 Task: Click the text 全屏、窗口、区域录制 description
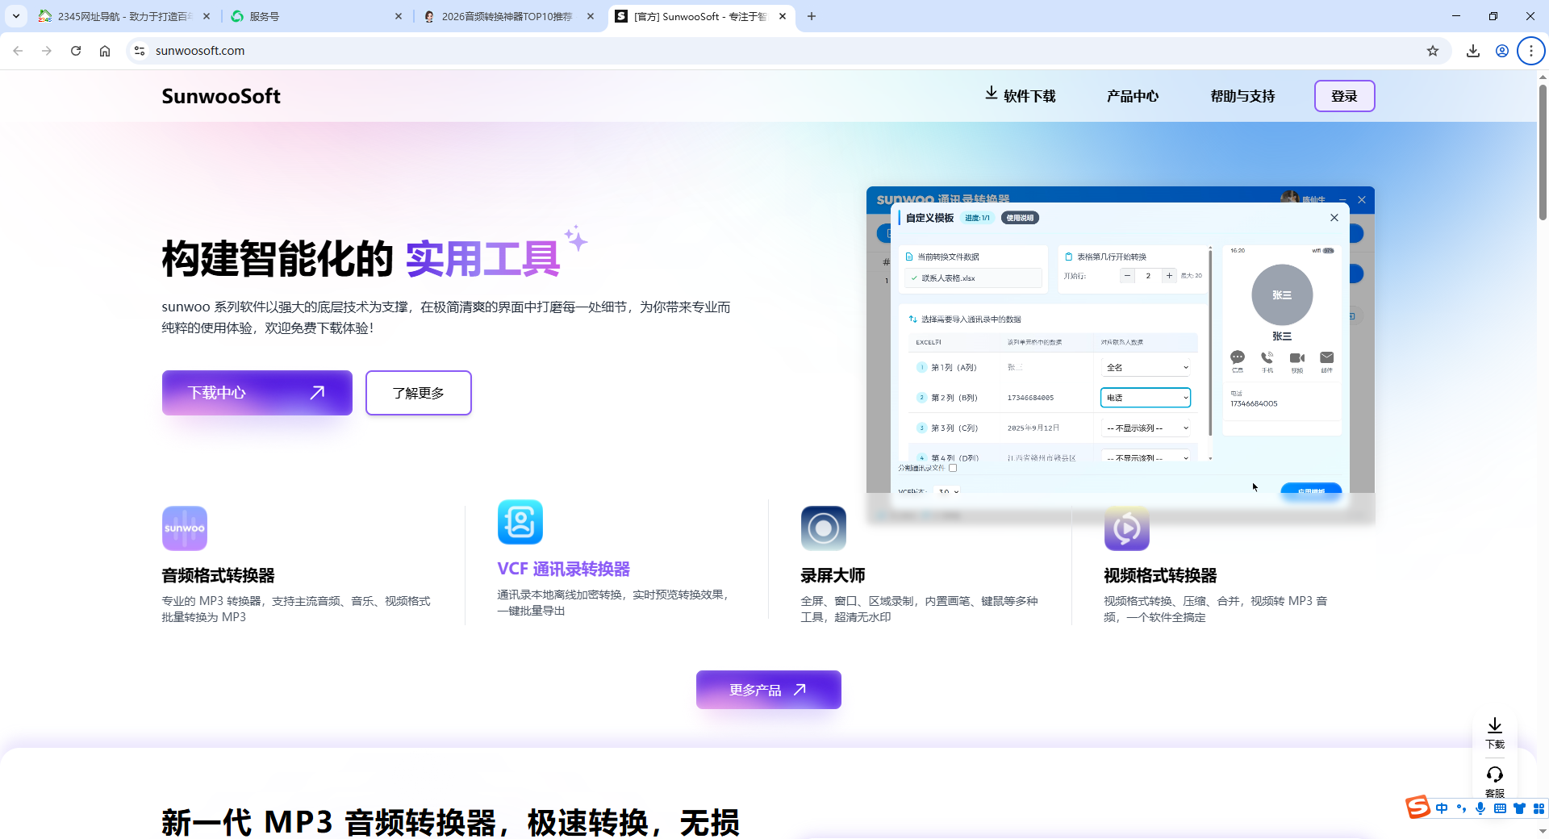coord(919,609)
